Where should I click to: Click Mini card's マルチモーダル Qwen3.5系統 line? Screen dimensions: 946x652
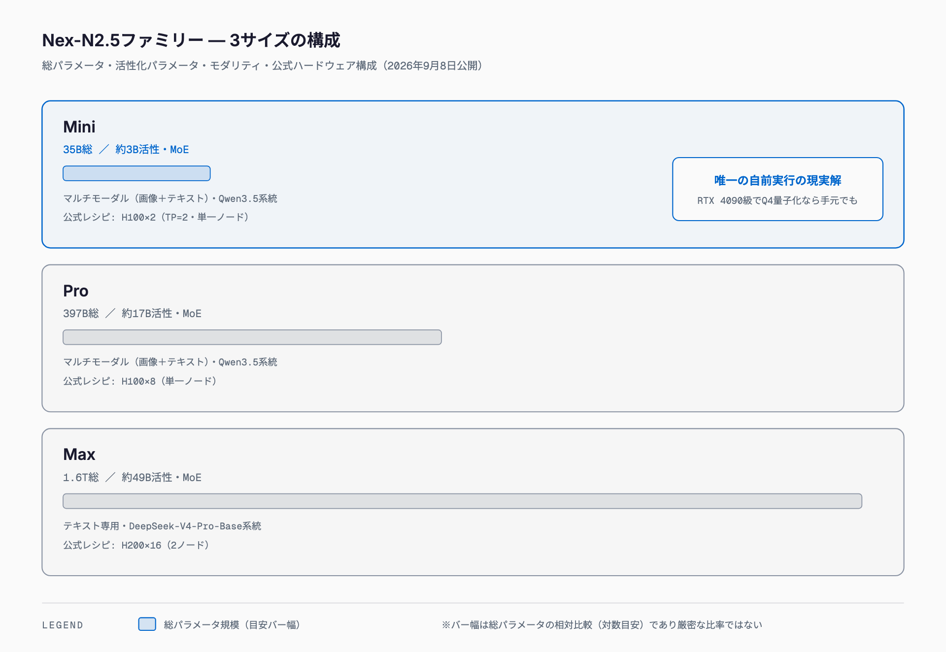pos(170,198)
